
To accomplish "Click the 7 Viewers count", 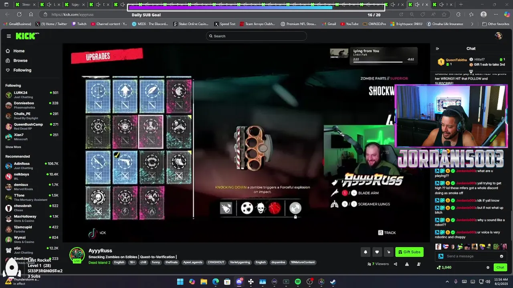I will (x=378, y=264).
